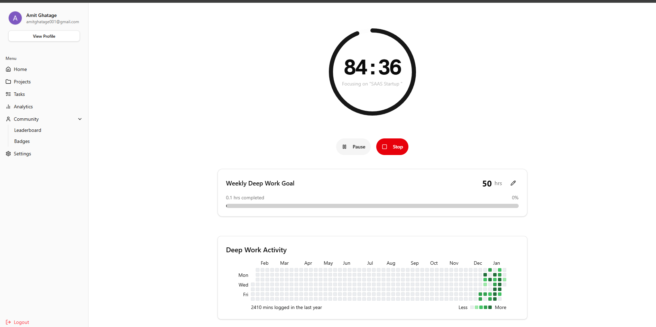The height and width of the screenshot is (327, 656).
Task: Open the Analytics chart icon
Action: point(8,107)
